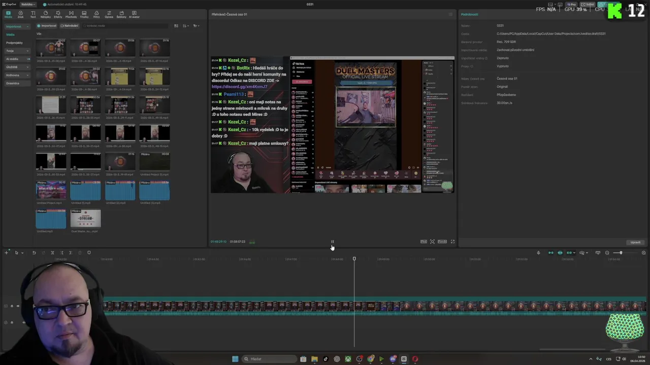
Task: Click the preview zoom-to-fit frame icon
Action: 432,242
